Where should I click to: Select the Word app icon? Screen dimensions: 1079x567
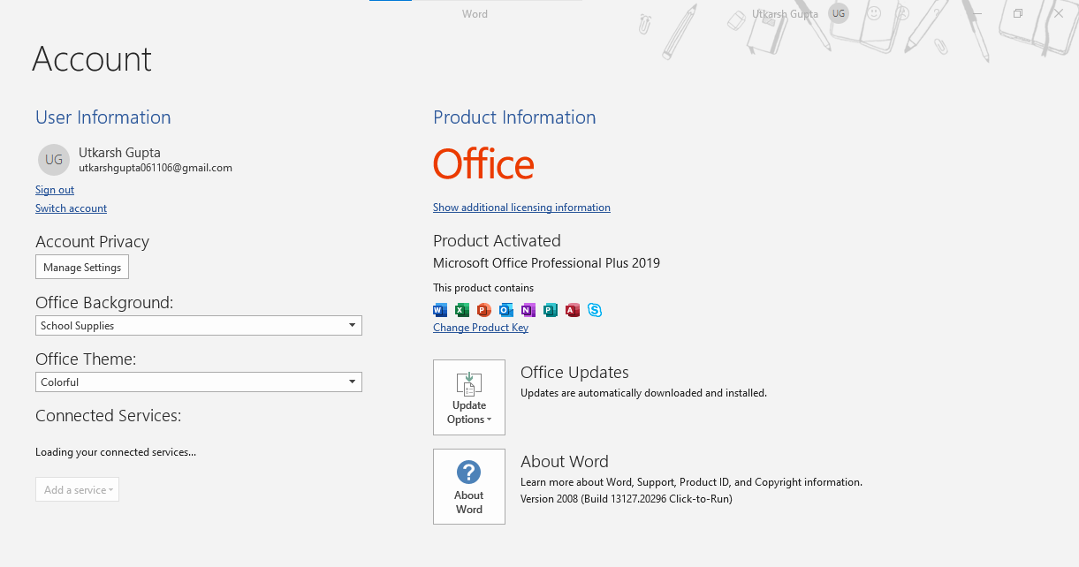440,310
